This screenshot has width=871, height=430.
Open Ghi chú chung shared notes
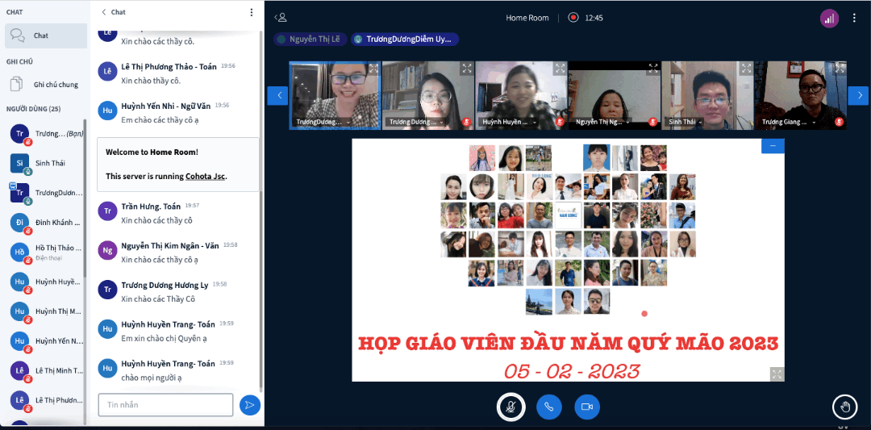click(x=56, y=84)
